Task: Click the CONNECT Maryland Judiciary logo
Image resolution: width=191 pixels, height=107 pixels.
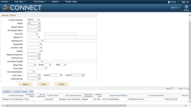Action: [x=21, y=8]
